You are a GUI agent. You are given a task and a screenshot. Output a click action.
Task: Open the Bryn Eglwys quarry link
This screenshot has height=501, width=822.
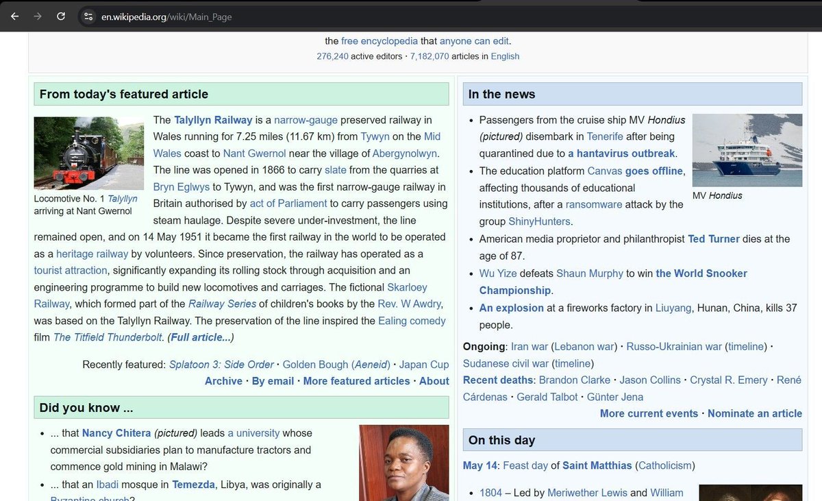pos(182,186)
